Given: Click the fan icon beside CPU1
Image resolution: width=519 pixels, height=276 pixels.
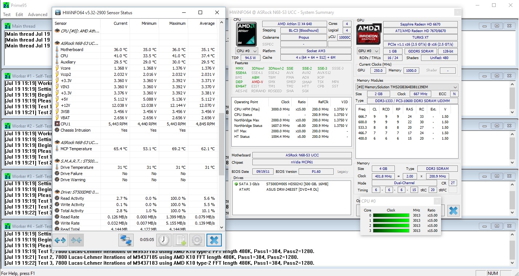Looking at the screenshot, I should (x=57, y=124).
